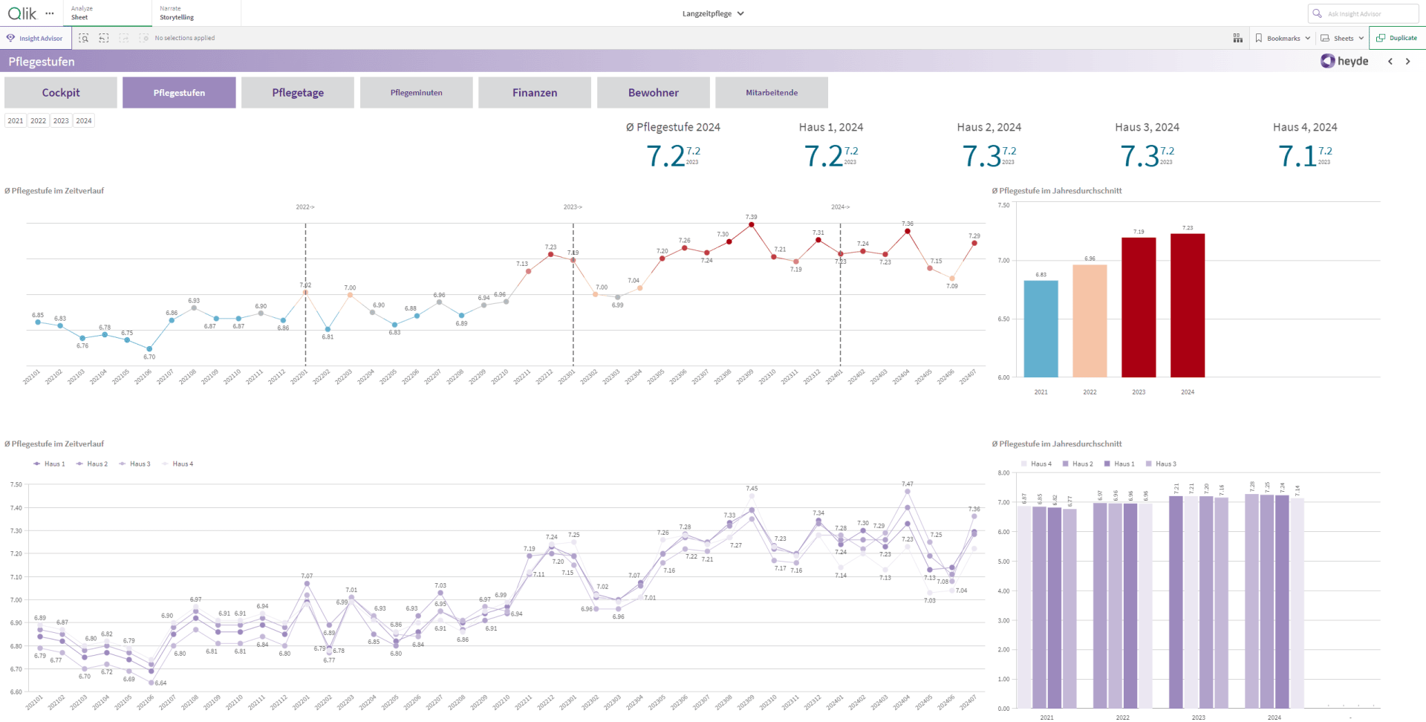Click the Insight Advisor eye icon
Screen dimensions: 1426x722
[10, 38]
